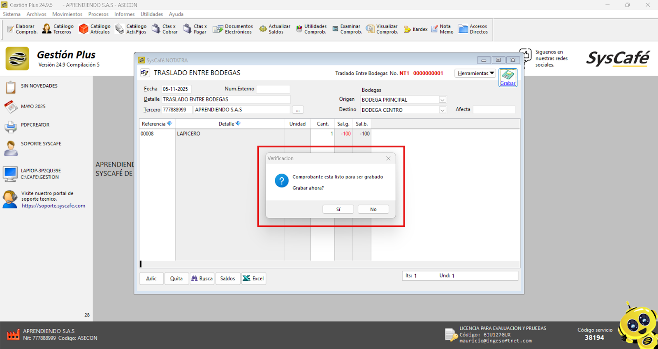658x349 pixels.
Task: Open PDFCREATOR from the sidebar
Action: coord(35,125)
